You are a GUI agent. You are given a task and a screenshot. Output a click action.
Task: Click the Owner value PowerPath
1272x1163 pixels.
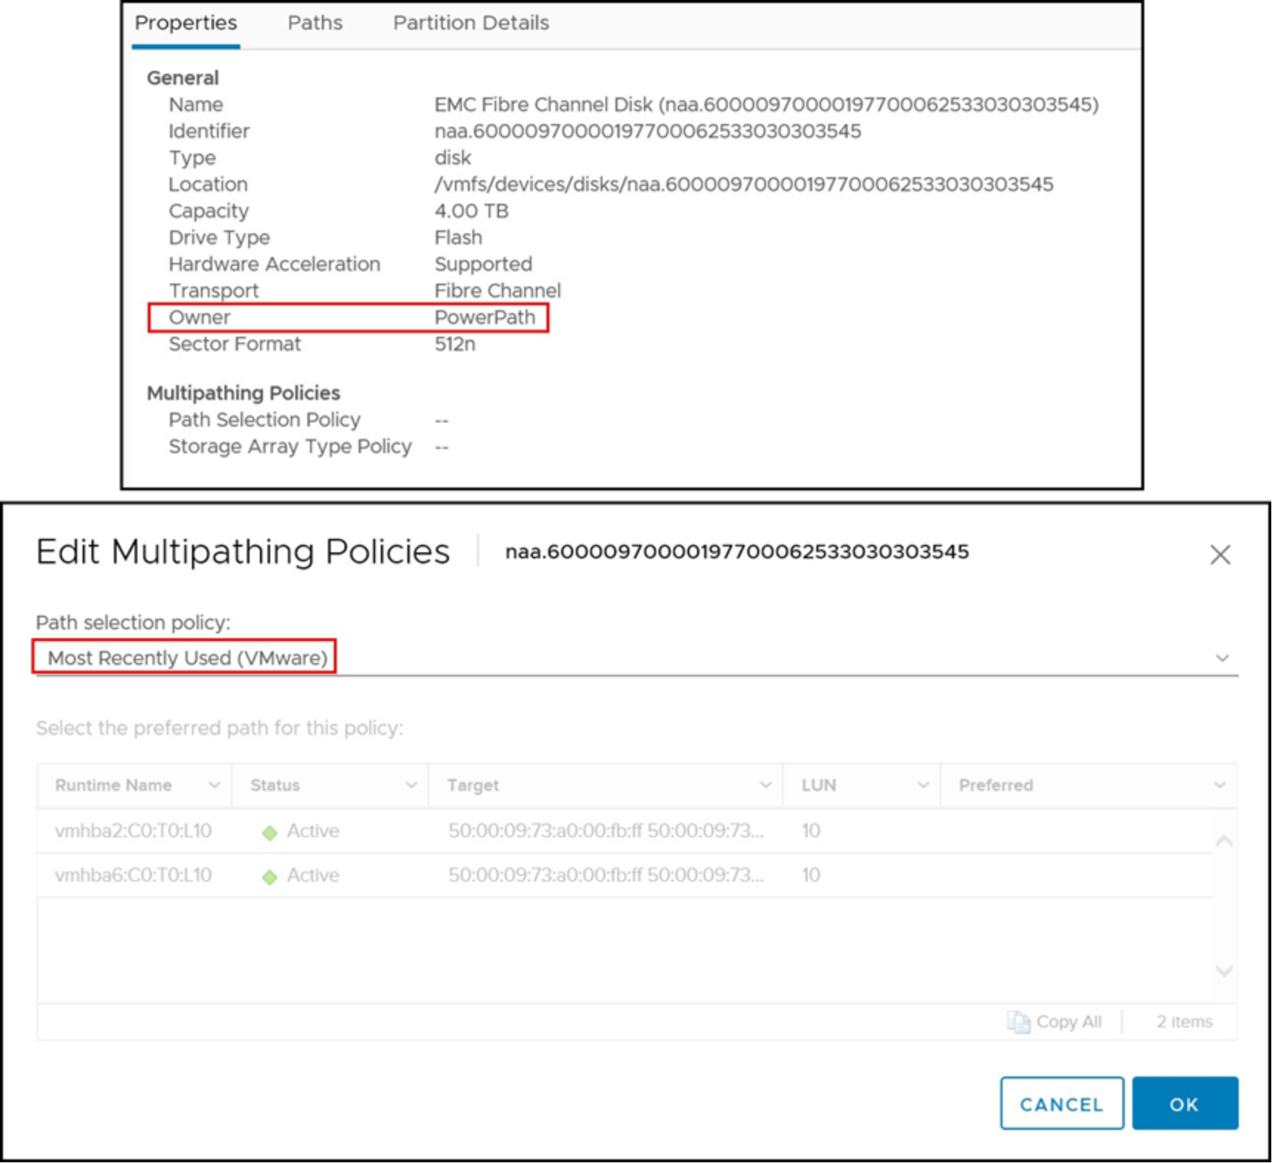484,317
